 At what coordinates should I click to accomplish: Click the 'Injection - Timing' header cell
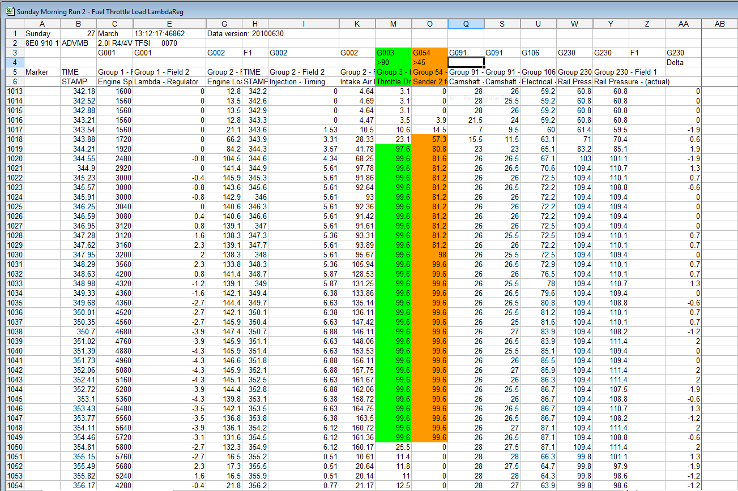(x=304, y=81)
